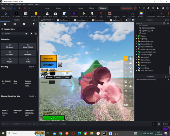This screenshot has height=136, width=170.
Task: Click the INVENTORY game button
Action: point(49,65)
